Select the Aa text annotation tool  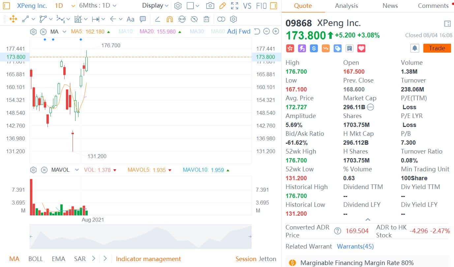(x=131, y=19)
